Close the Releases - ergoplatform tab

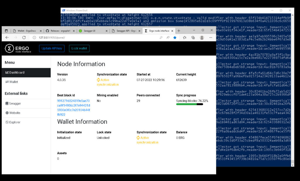pos(74,31)
